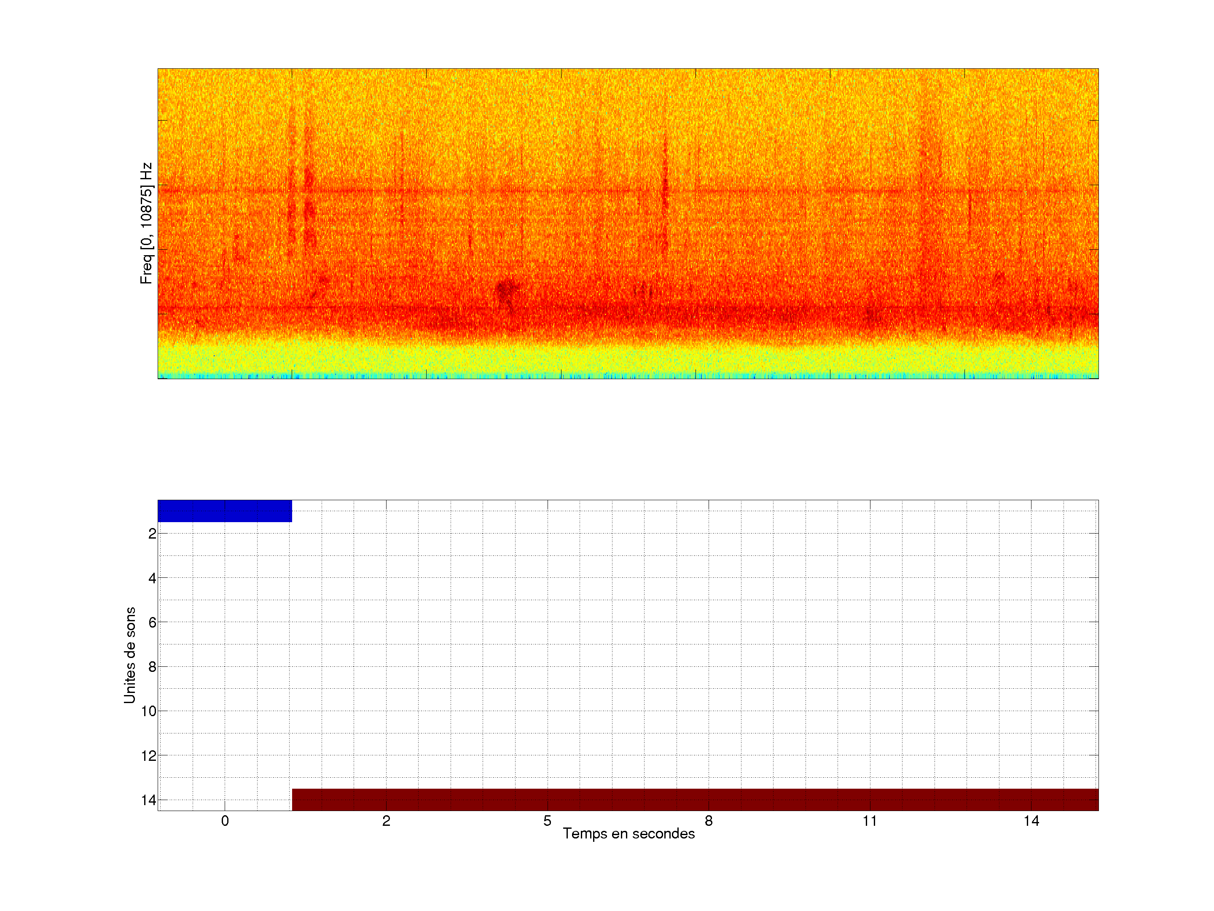
Task: Click the cyan strip at spectrogram's bottom edge
Action: pos(628,377)
